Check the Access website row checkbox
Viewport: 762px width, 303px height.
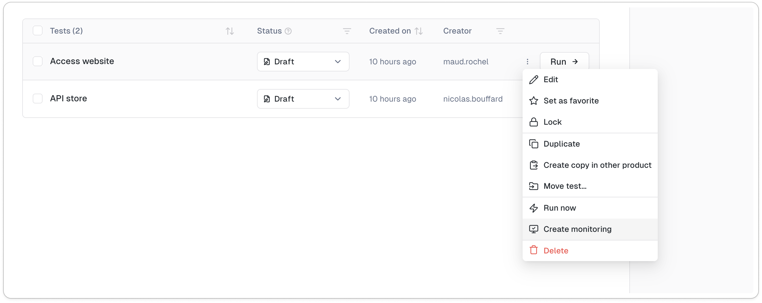click(38, 61)
